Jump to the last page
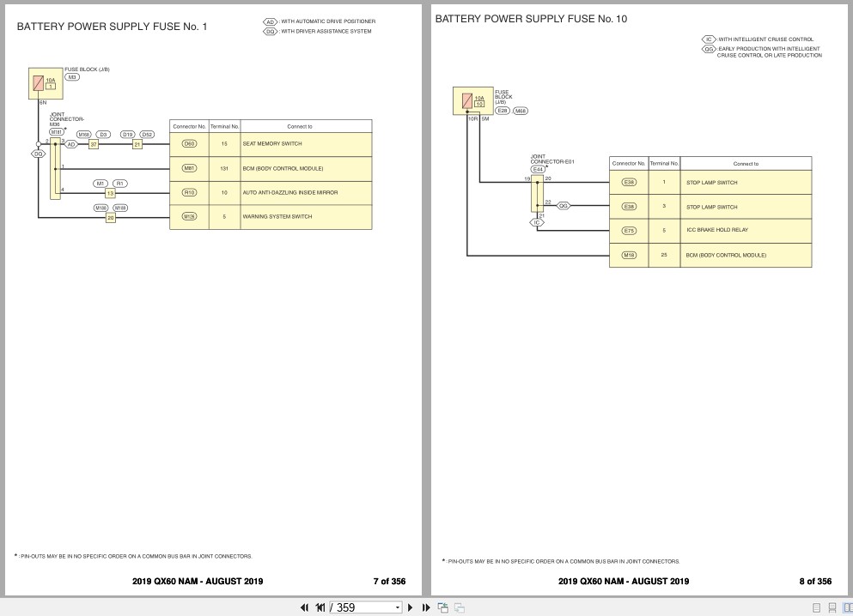853x616 pixels. click(x=426, y=607)
